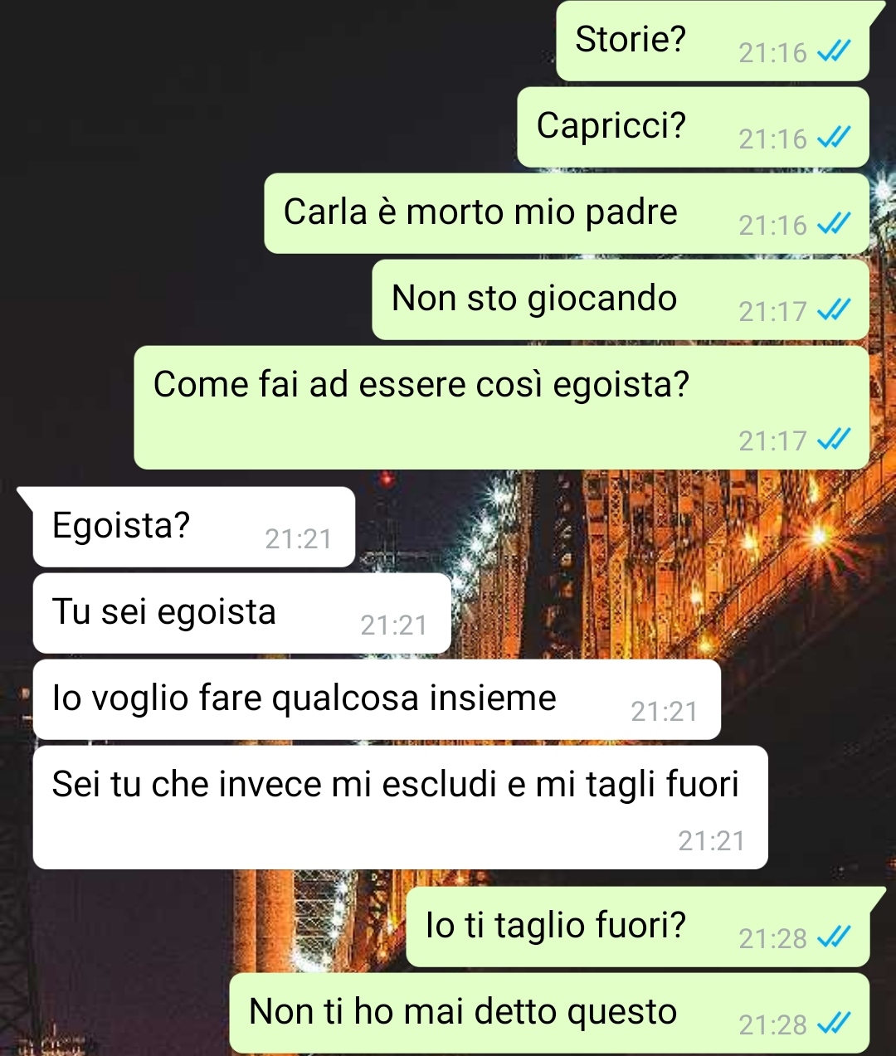Select the "Tu sei egoista" message
The width and height of the screenshot is (896, 1056).
coord(242,613)
